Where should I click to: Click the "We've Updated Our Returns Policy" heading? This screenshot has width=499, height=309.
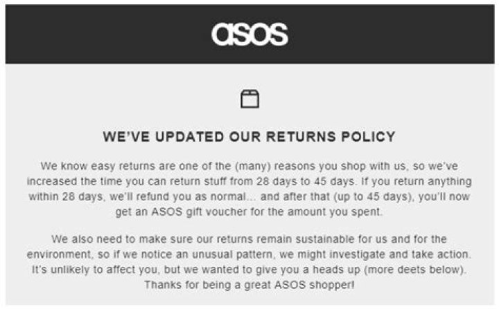249,137
